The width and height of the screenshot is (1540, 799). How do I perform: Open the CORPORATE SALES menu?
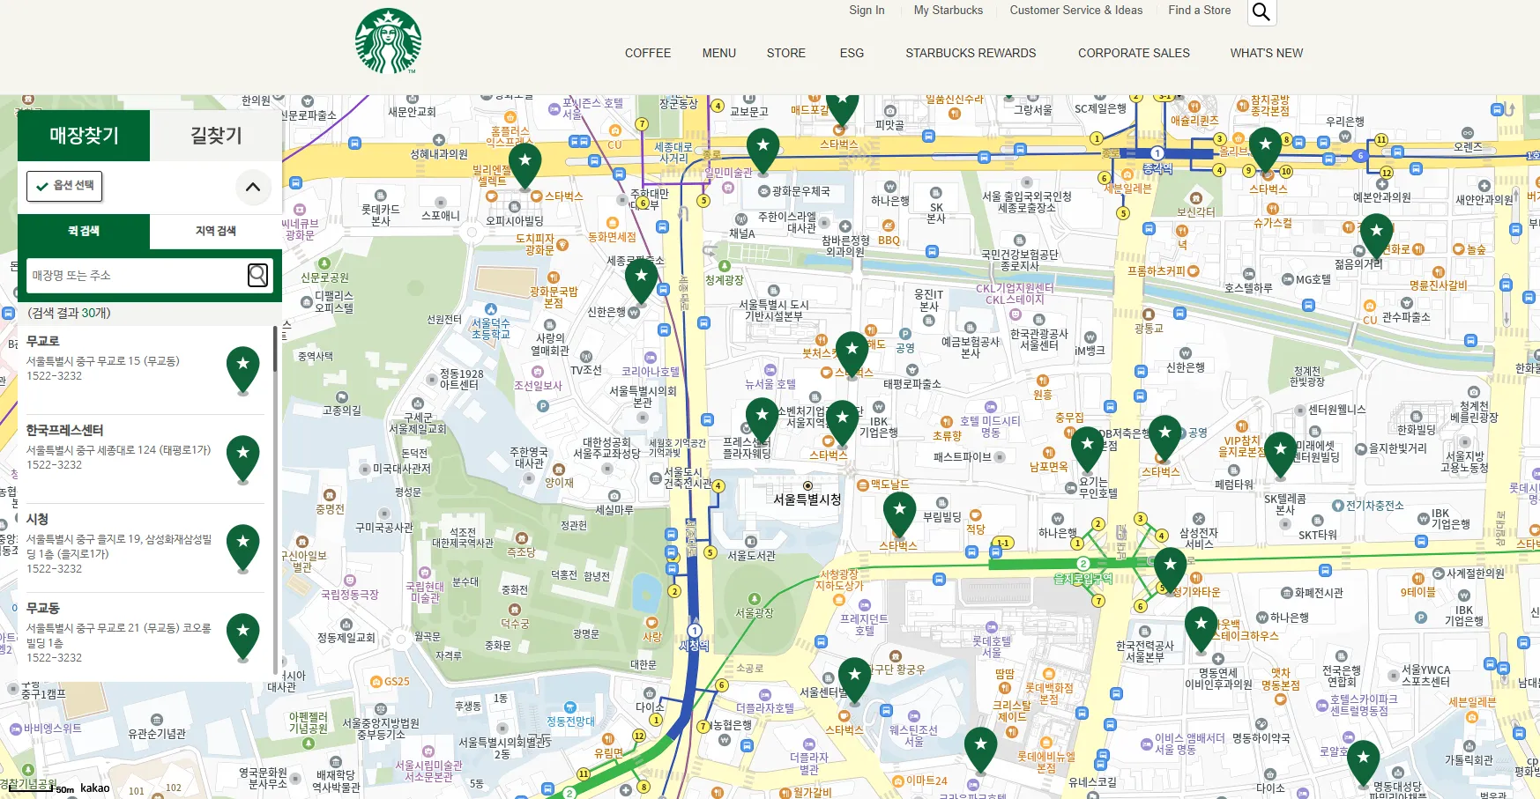(x=1134, y=53)
